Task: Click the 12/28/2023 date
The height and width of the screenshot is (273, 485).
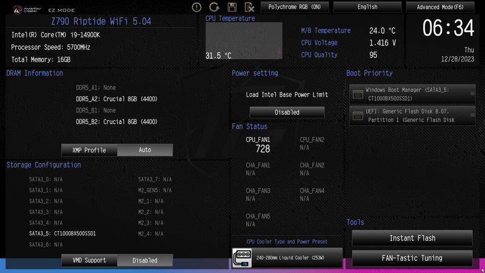Action: pyautogui.click(x=458, y=59)
